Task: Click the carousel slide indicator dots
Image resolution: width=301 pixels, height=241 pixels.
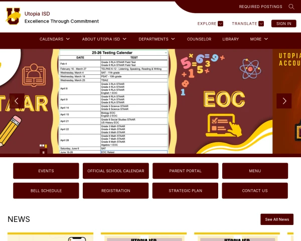Action: 43,146
